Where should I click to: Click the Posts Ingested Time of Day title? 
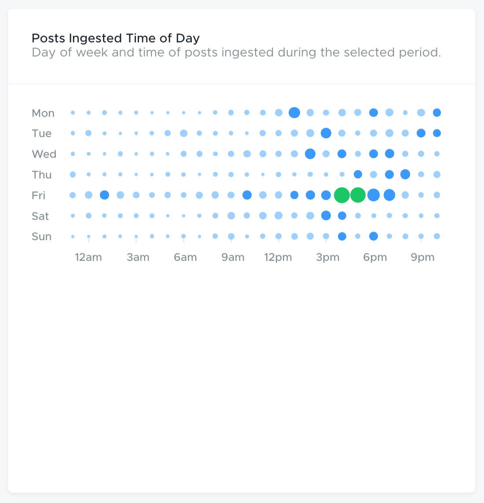[116, 38]
